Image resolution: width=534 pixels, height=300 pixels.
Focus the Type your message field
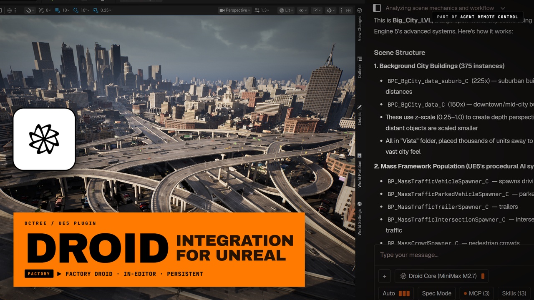click(454, 255)
